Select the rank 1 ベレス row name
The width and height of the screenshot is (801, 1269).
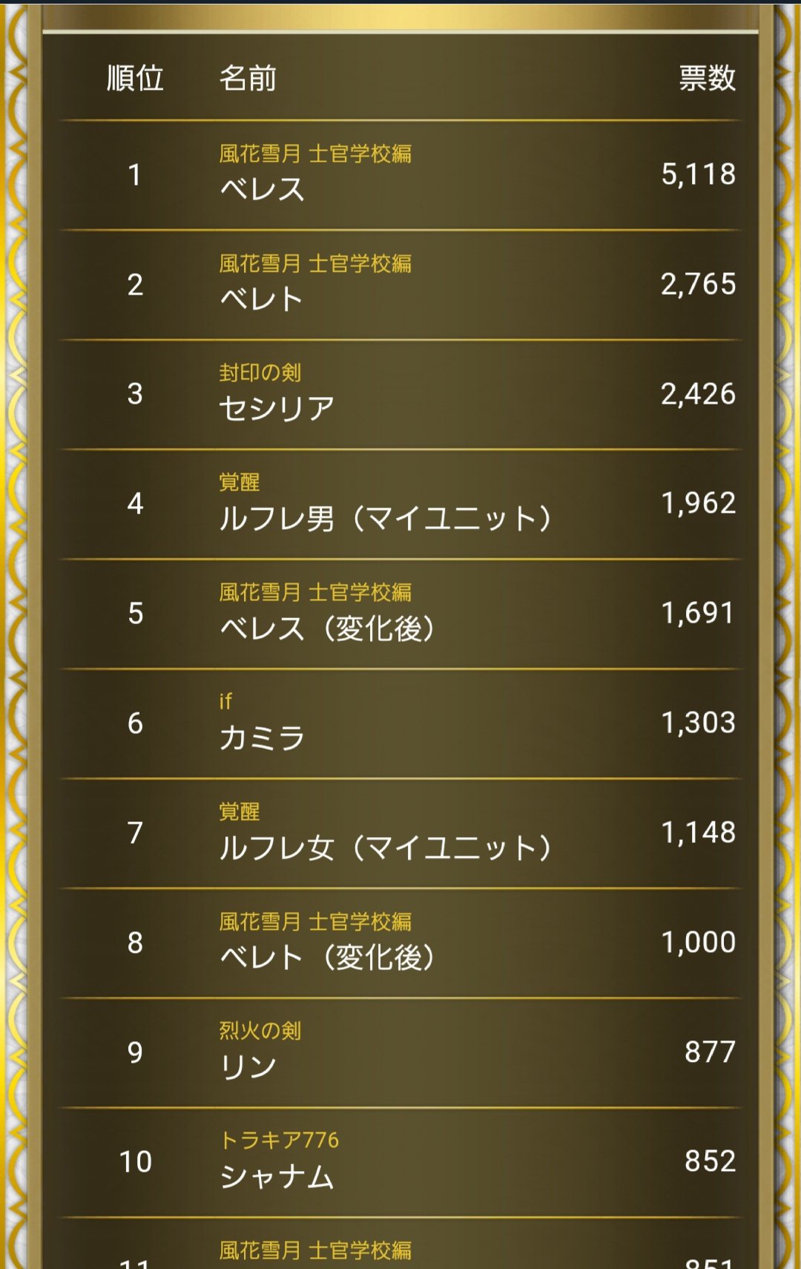[x=262, y=189]
